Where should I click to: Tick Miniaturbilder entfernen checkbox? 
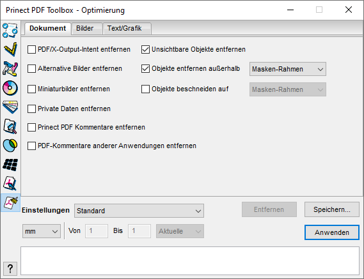point(31,89)
